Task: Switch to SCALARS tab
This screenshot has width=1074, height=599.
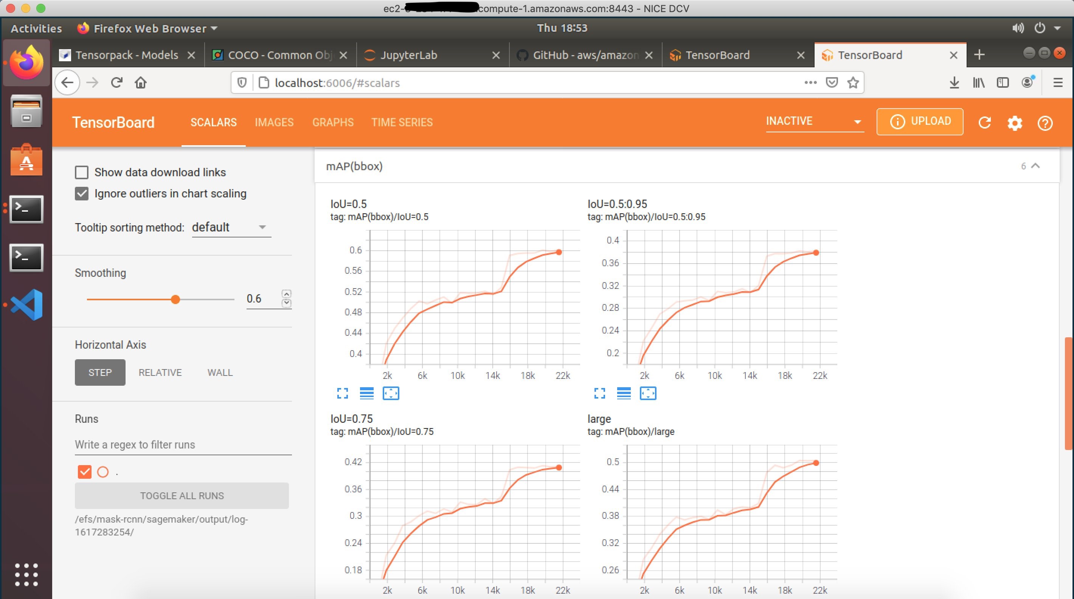Action: coord(213,122)
